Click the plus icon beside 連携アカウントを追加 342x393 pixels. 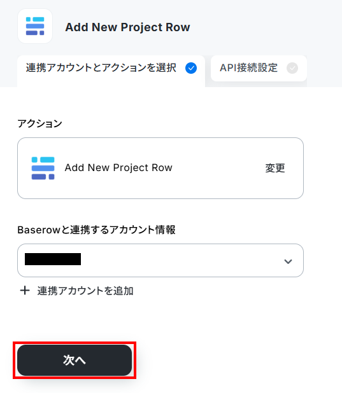[x=25, y=291]
